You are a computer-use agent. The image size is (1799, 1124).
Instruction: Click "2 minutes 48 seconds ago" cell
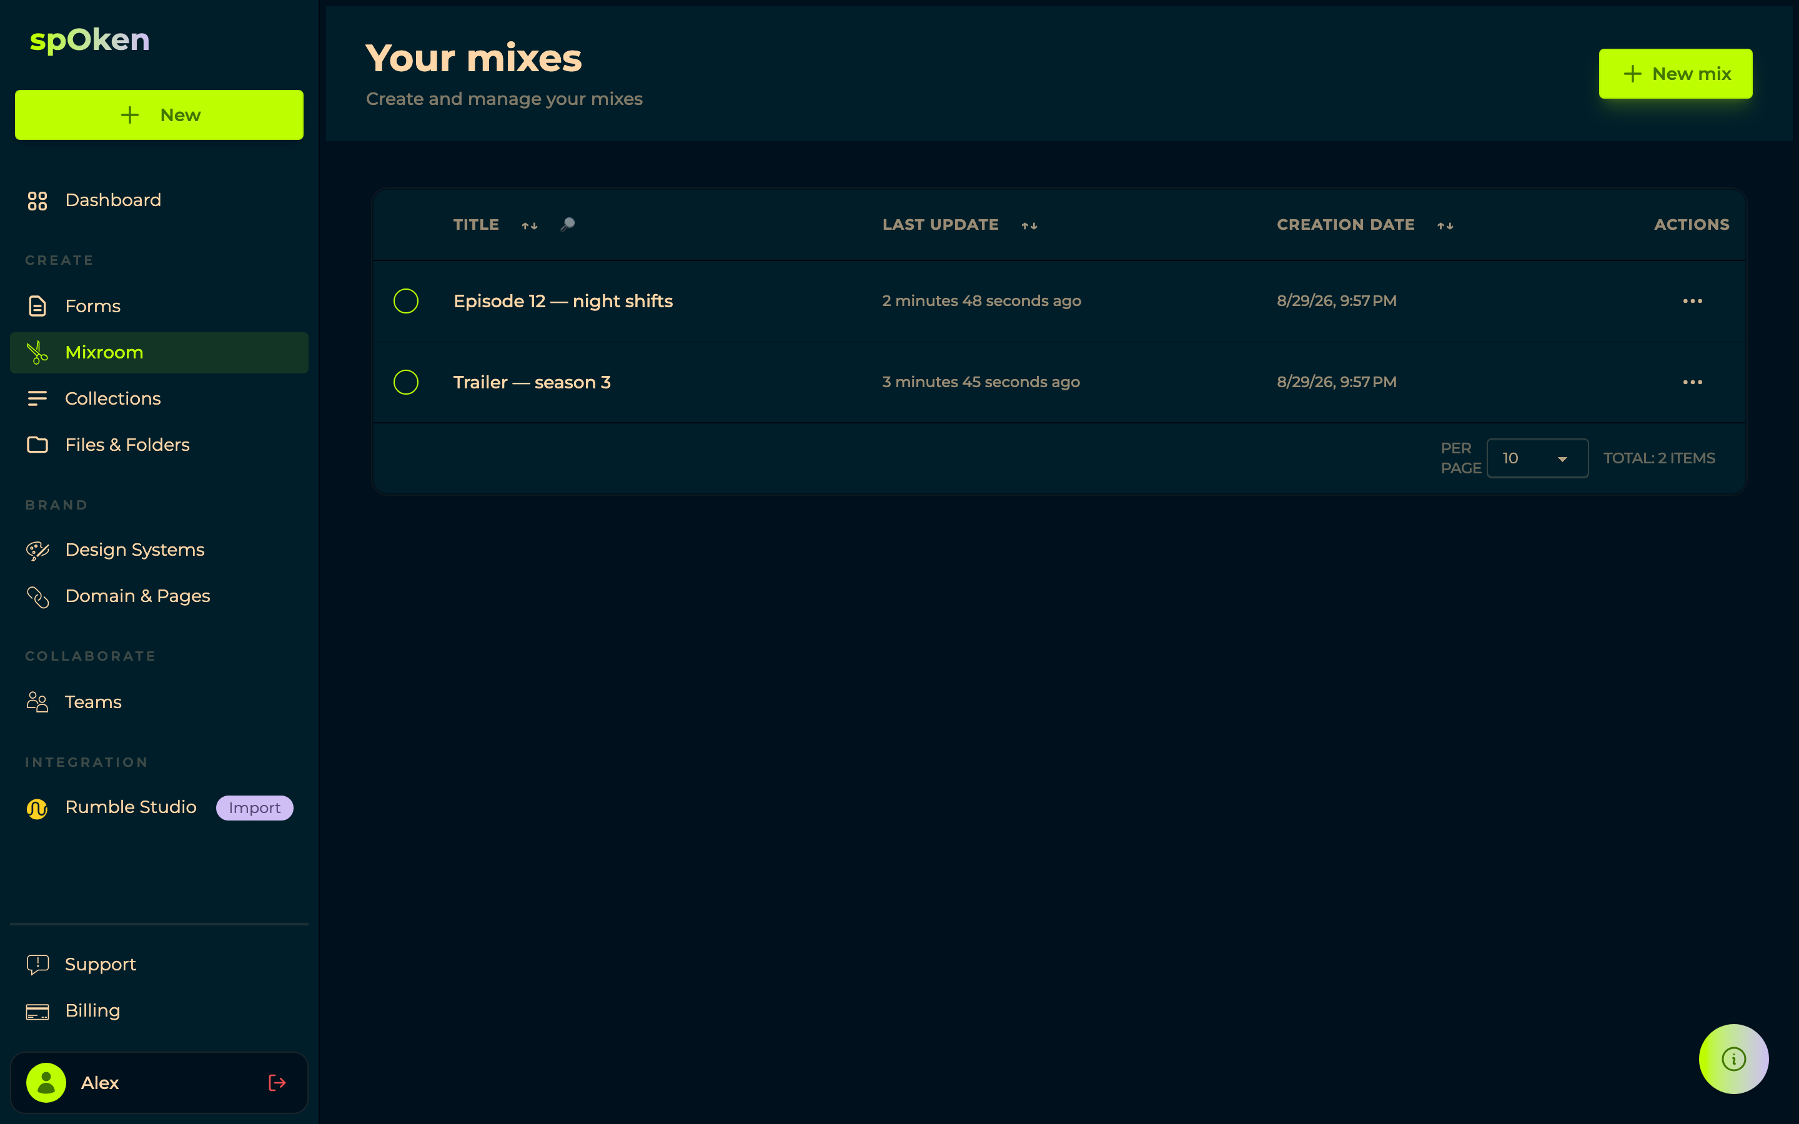pos(981,301)
